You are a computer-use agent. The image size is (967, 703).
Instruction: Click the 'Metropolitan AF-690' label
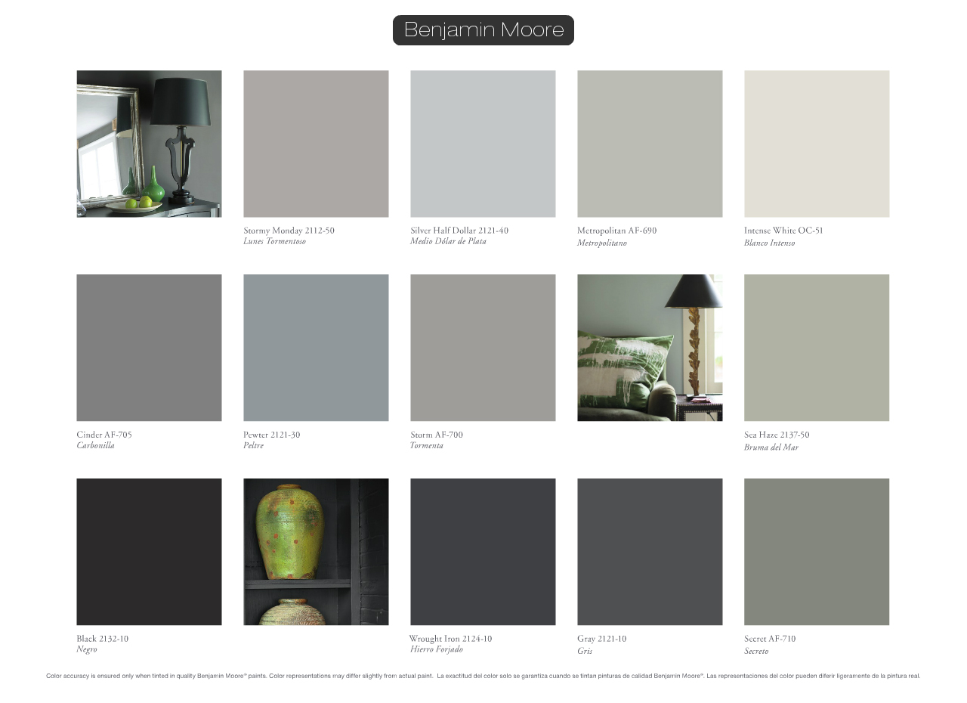616,231
